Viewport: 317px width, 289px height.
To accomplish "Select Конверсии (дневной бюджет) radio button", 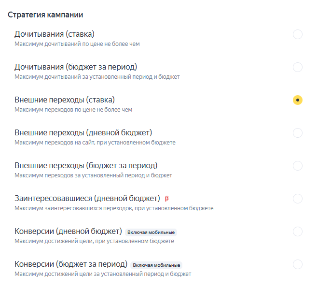I will coord(298,231).
